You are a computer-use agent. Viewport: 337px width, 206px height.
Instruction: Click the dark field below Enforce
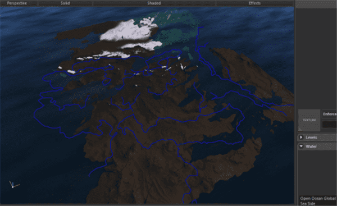click(330, 125)
